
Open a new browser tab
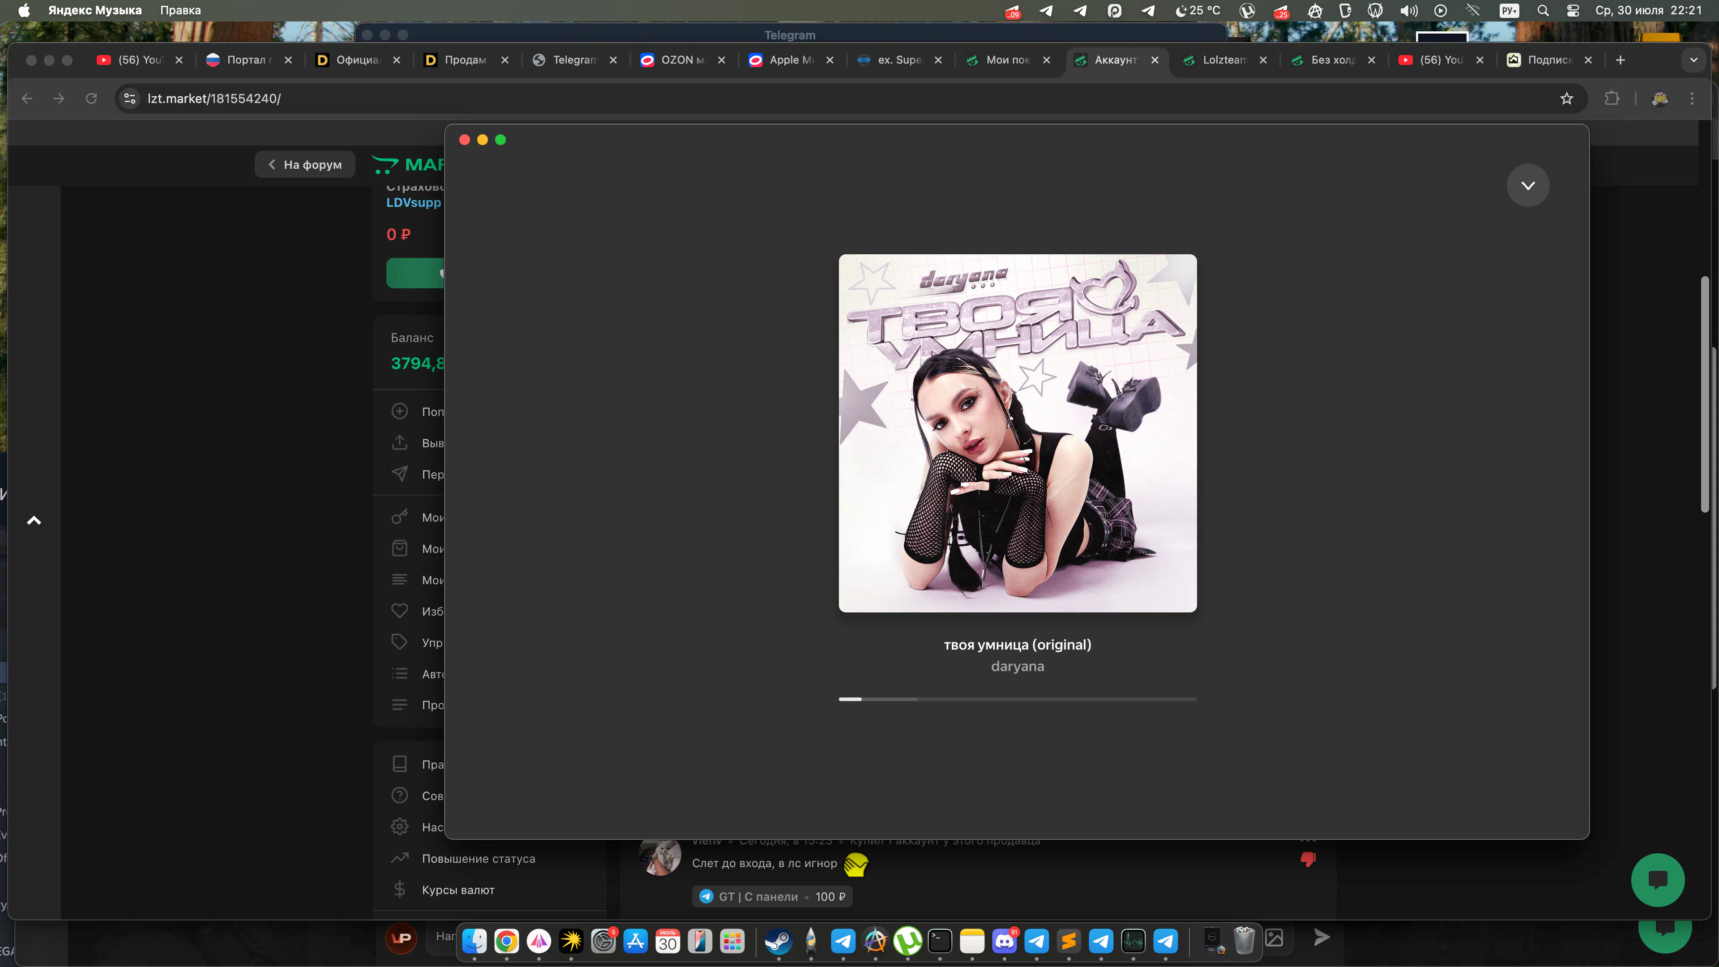1620,60
